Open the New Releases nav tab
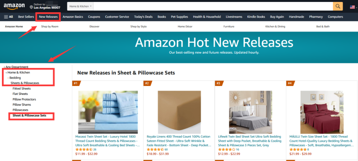358x161 pixels. (48, 17)
